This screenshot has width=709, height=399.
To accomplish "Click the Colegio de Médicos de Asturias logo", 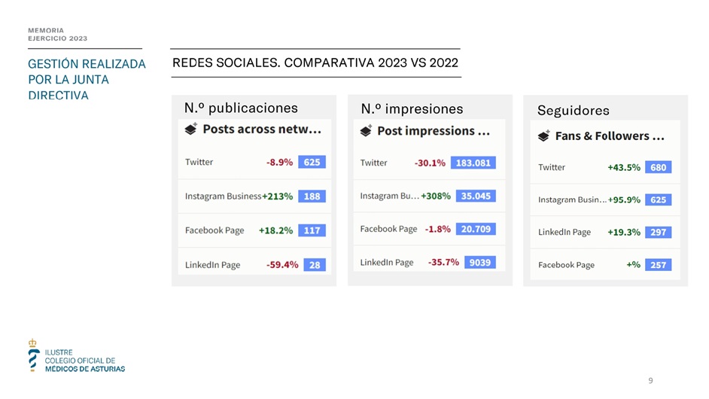I will point(77,355).
